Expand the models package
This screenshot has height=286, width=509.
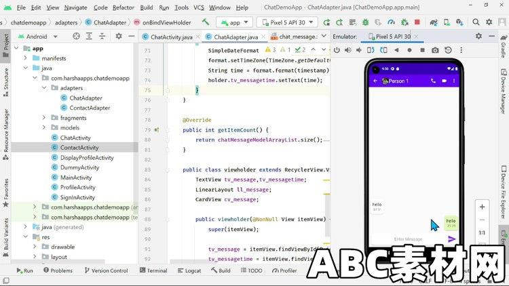click(x=44, y=127)
